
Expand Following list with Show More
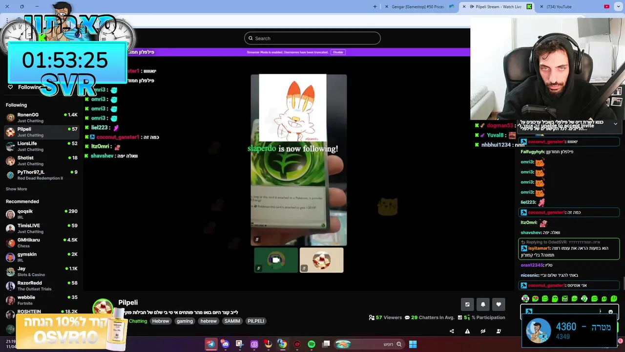[x=16, y=189]
